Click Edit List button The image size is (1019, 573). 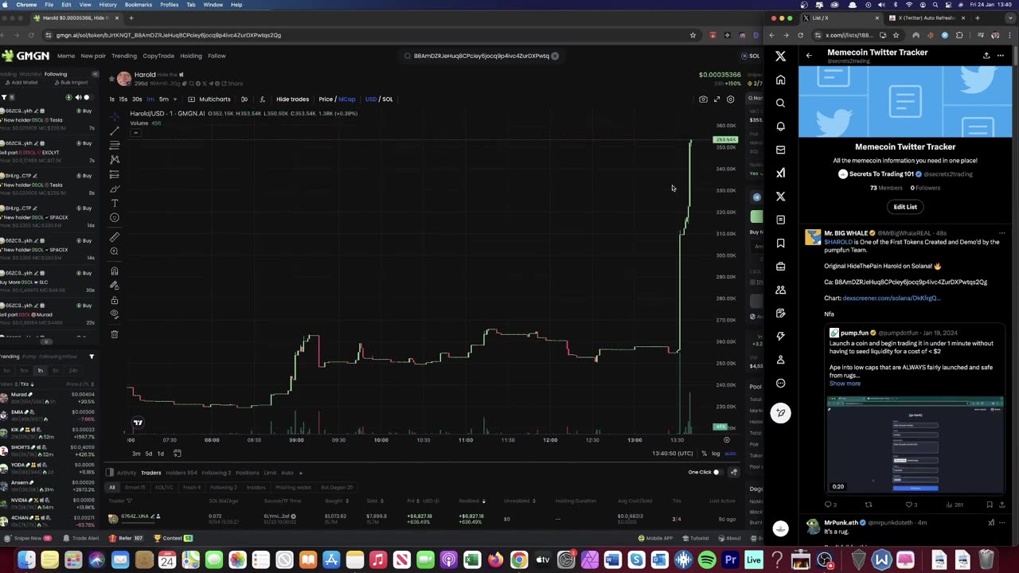click(905, 207)
